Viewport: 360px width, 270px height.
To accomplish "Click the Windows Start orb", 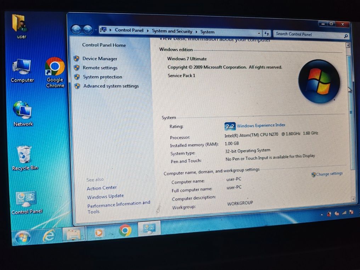I will tap(23, 237).
